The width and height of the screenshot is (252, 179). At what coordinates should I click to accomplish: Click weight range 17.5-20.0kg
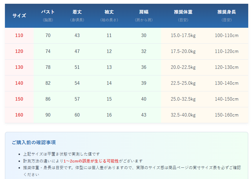pos(183,51)
